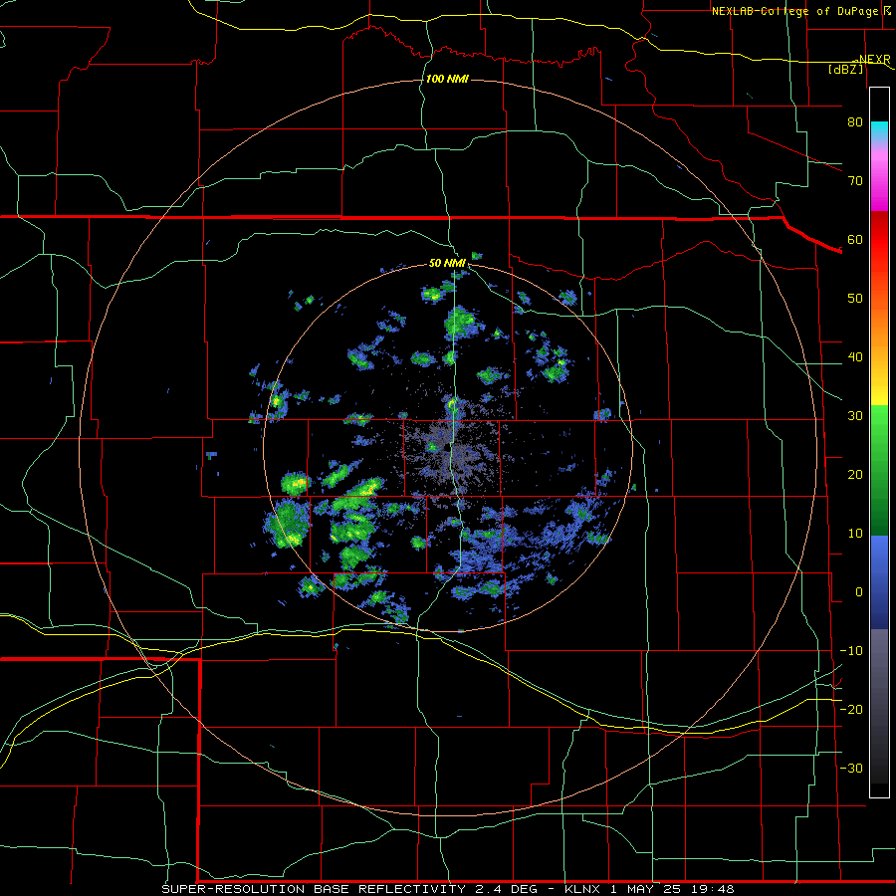
Task: Click the "100 NMI" range ring label
Action: pyautogui.click(x=447, y=79)
